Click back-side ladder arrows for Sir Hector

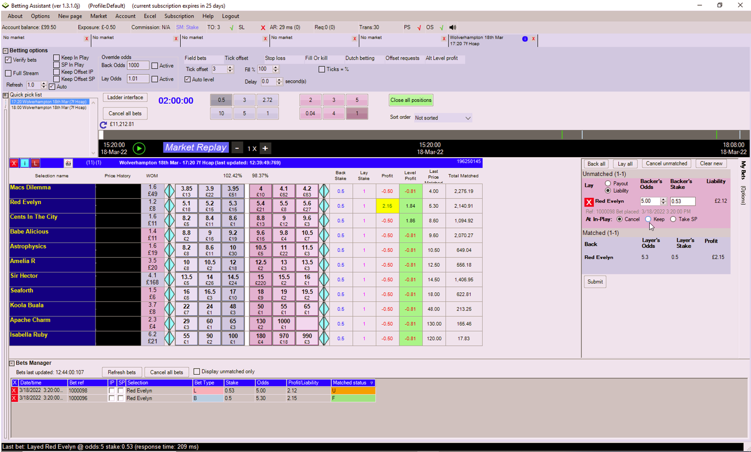pyautogui.click(x=169, y=279)
